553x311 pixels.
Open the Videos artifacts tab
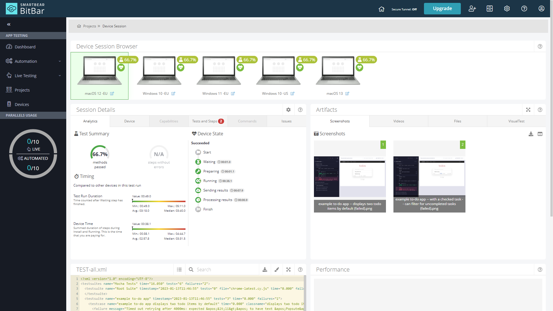click(399, 121)
